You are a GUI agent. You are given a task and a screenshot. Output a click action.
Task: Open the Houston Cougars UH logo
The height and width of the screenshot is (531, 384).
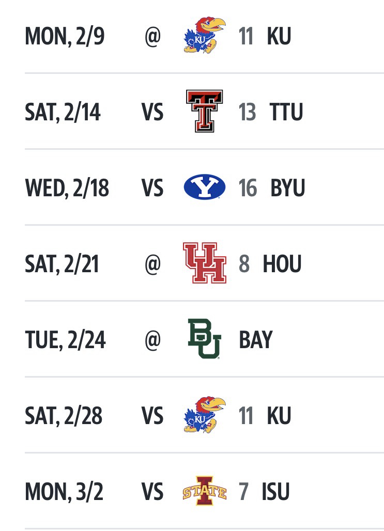click(205, 263)
